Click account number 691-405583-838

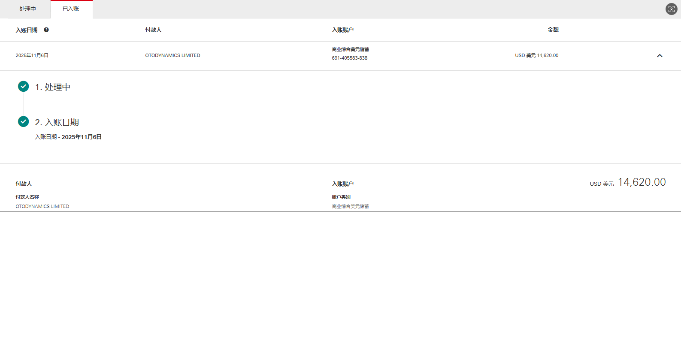tap(349, 58)
